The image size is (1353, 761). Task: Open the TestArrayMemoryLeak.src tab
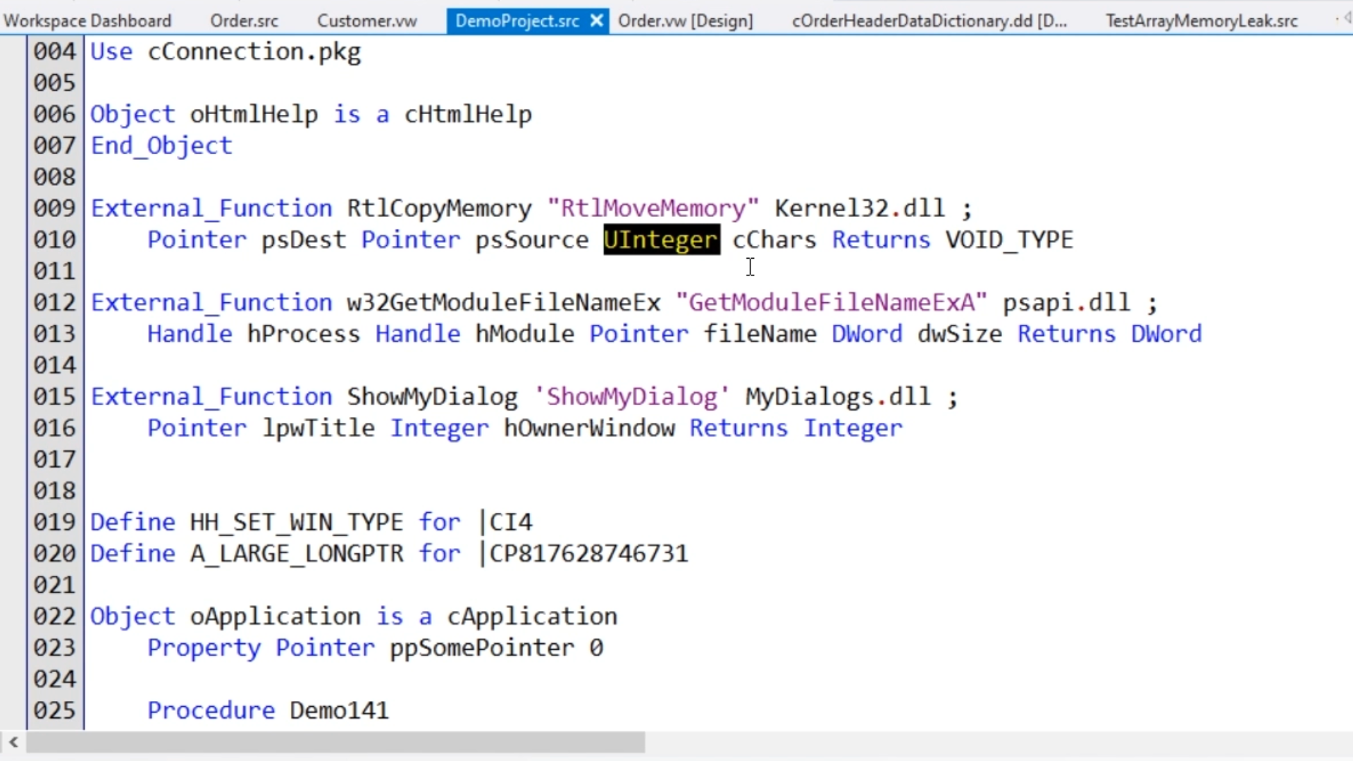(x=1201, y=20)
